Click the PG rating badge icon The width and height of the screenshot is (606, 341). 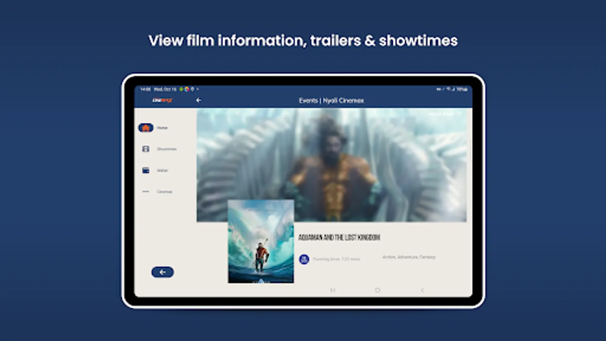tap(304, 259)
